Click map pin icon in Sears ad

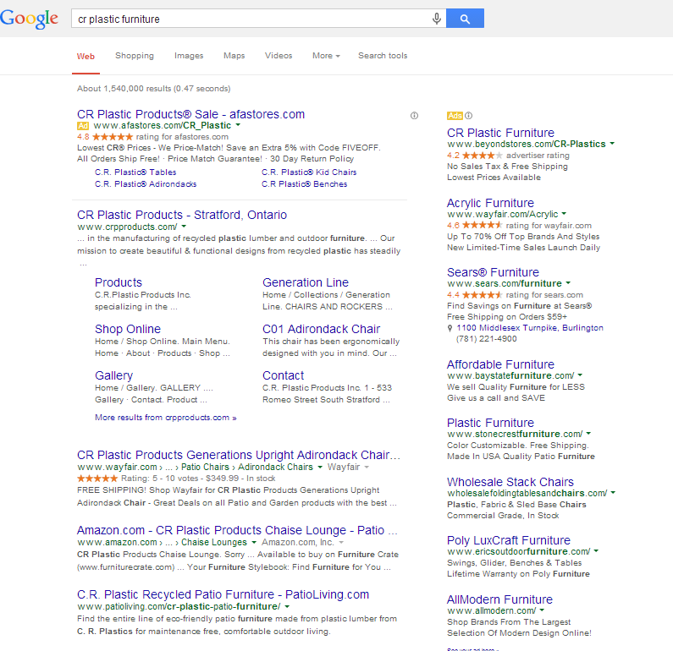point(450,328)
